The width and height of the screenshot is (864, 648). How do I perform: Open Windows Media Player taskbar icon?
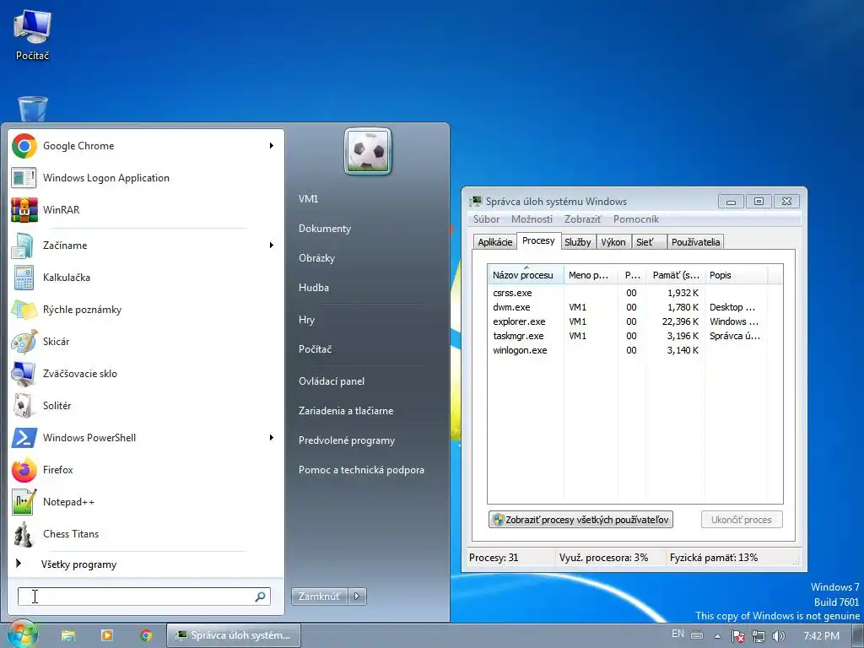pos(107,635)
